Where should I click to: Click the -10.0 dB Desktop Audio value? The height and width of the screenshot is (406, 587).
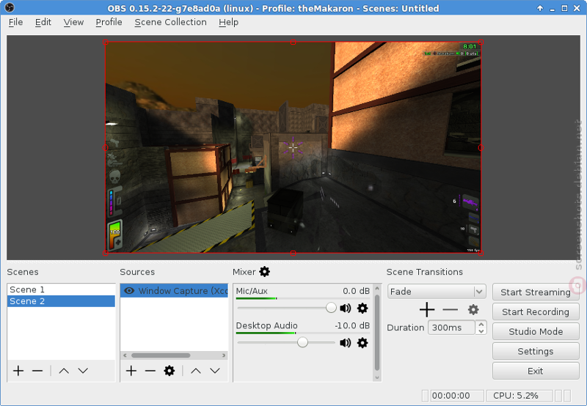pos(352,325)
